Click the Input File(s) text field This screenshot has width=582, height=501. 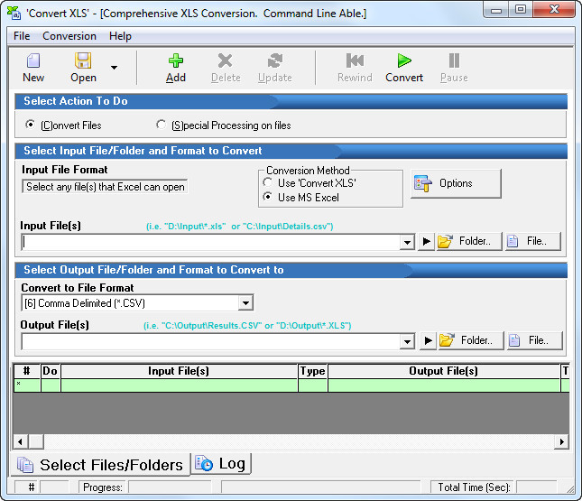211,242
